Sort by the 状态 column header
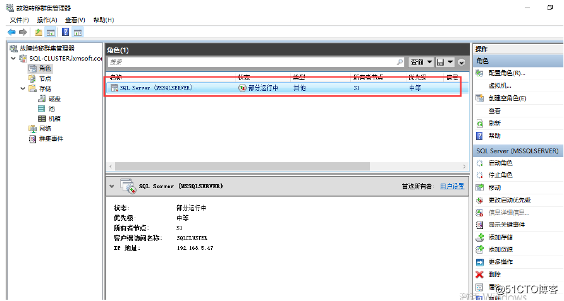 tap(243, 77)
